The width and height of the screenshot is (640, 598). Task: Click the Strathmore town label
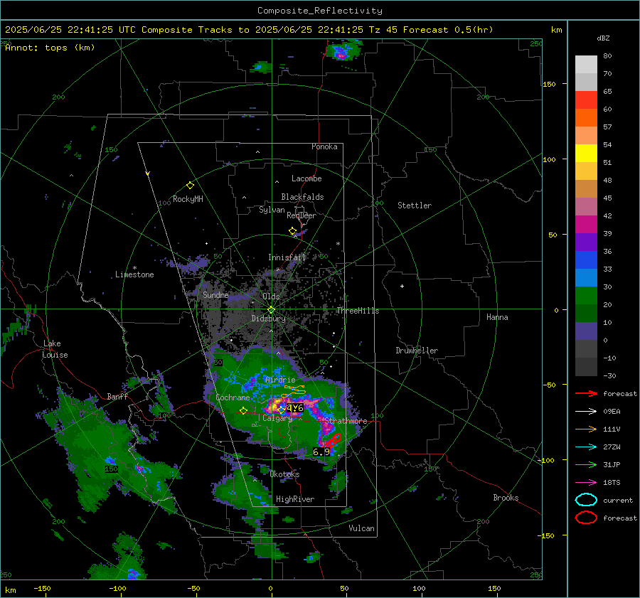pos(346,421)
